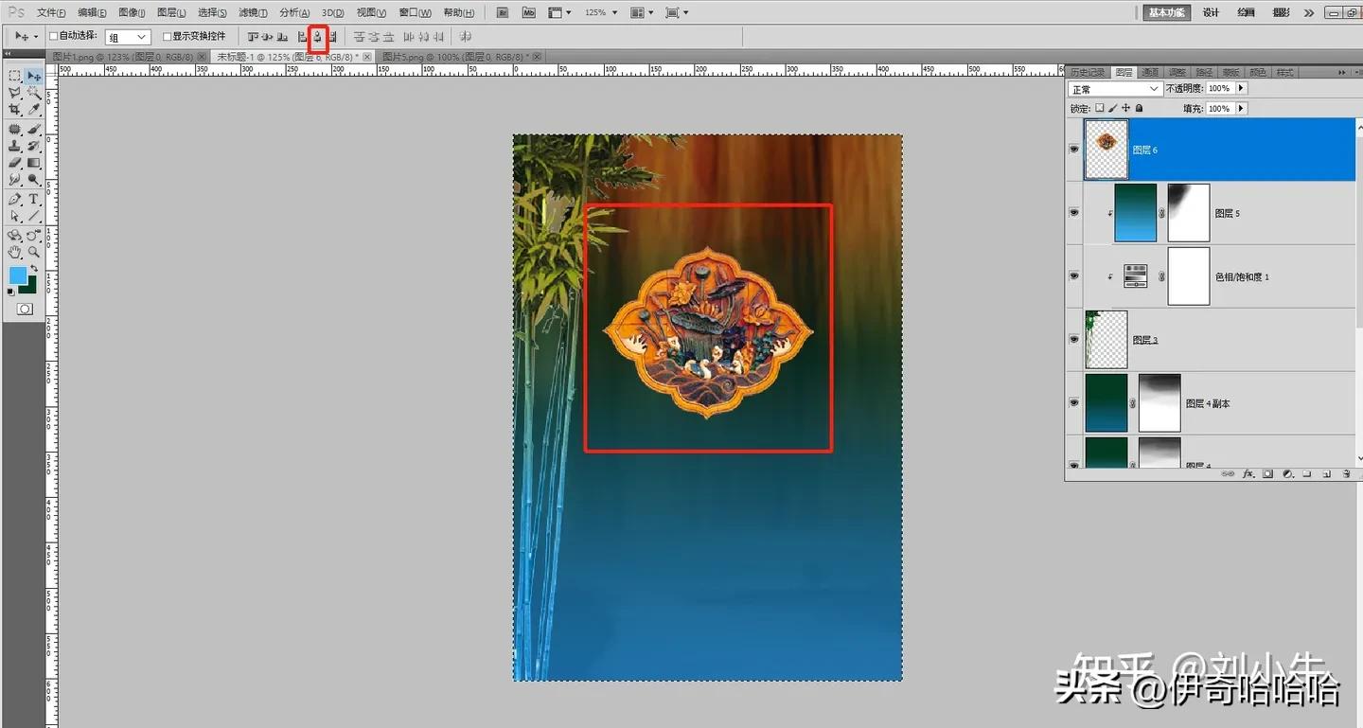Select the Gradient tool
The width and height of the screenshot is (1363, 728).
33,162
